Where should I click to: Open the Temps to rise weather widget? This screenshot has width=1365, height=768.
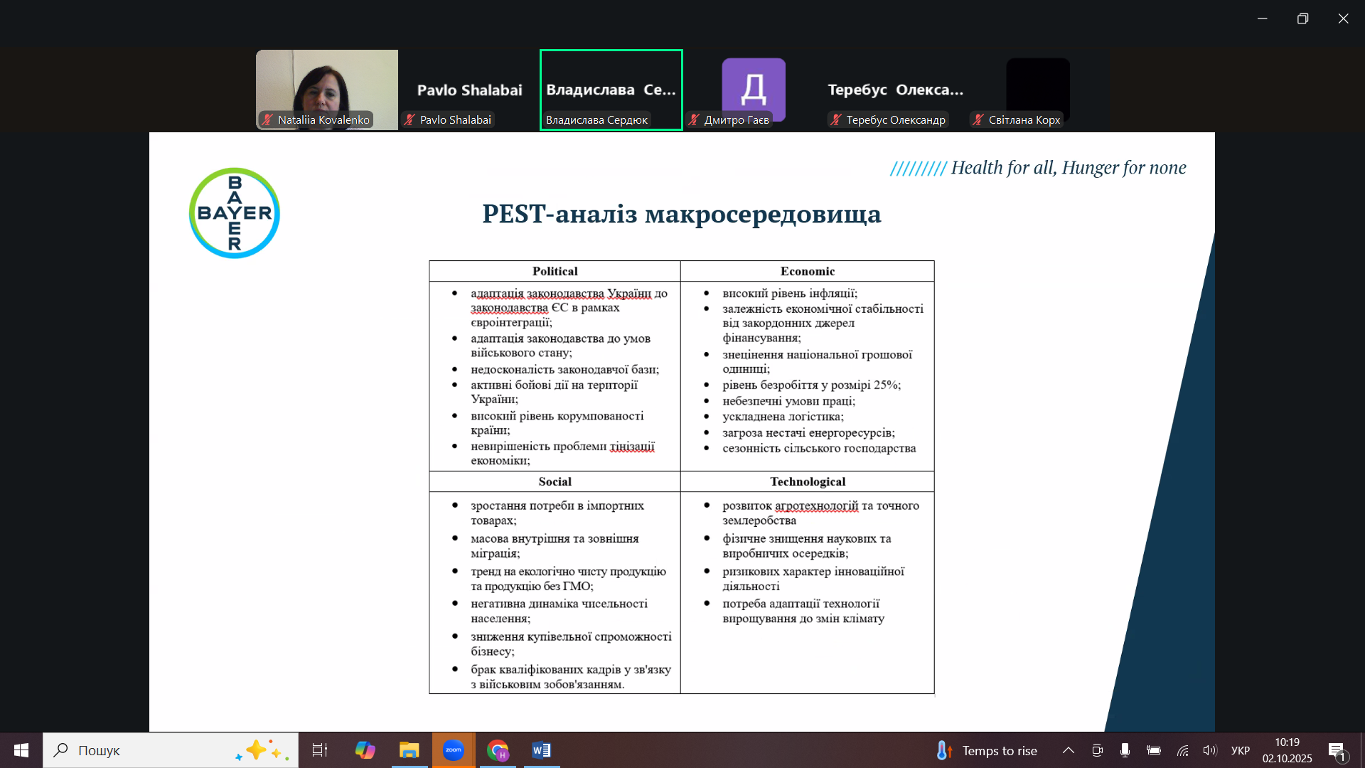[987, 750]
